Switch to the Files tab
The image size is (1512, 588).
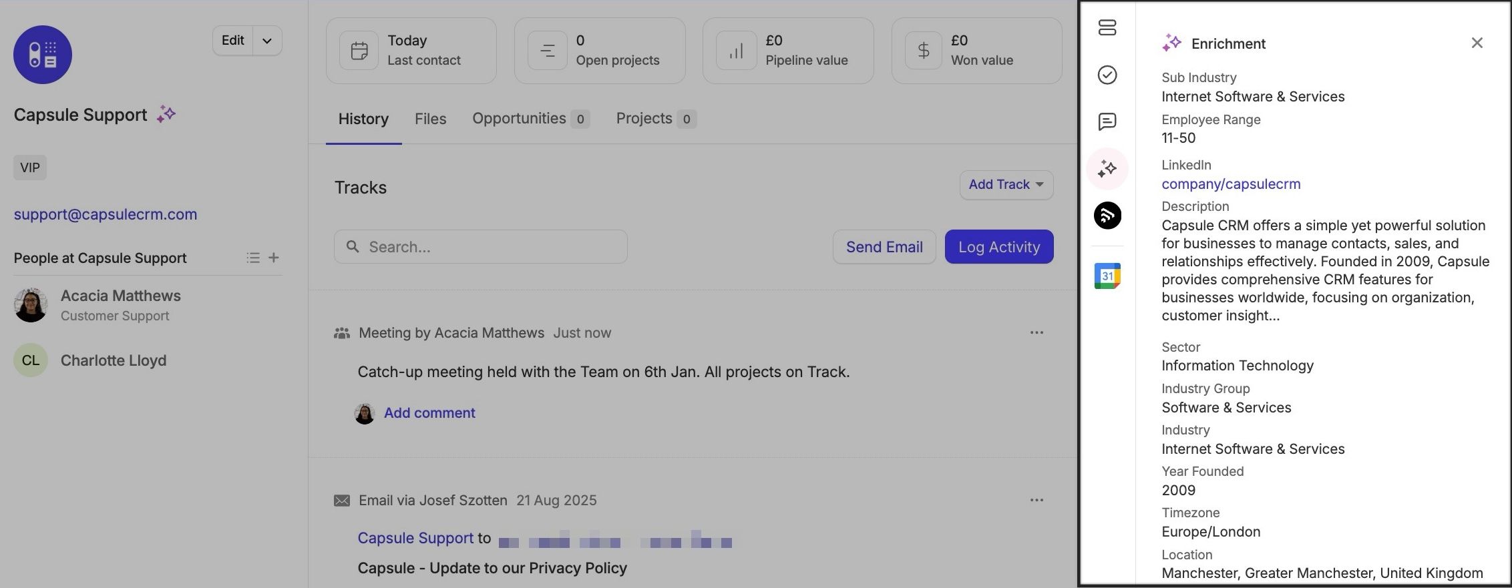point(430,119)
